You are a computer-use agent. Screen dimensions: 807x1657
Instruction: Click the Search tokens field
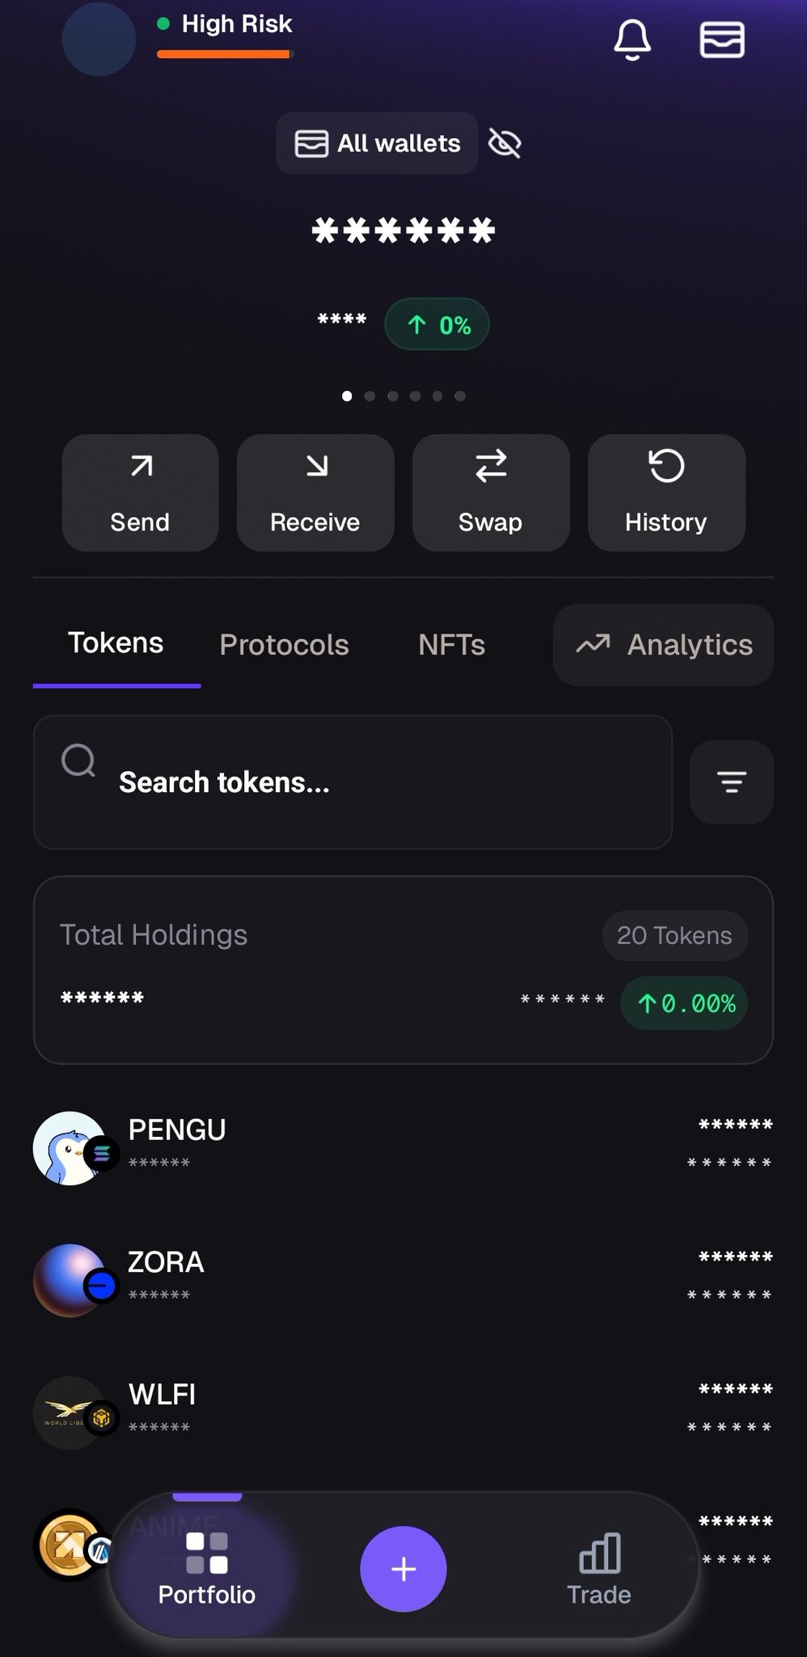(353, 782)
